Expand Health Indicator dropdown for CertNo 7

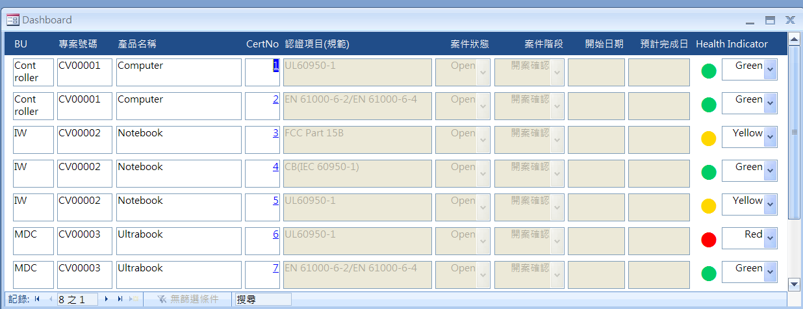[x=771, y=272]
